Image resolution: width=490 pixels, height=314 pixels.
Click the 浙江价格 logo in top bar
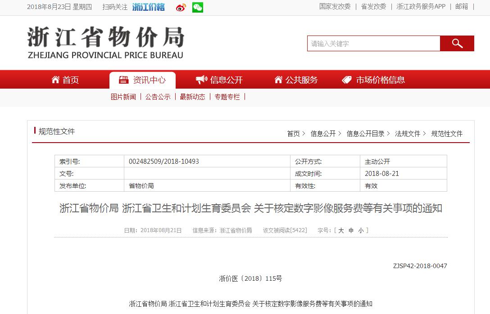pyautogui.click(x=149, y=7)
